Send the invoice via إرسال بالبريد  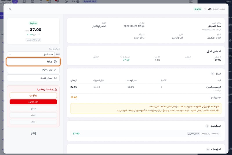pyautogui.click(x=33, y=78)
